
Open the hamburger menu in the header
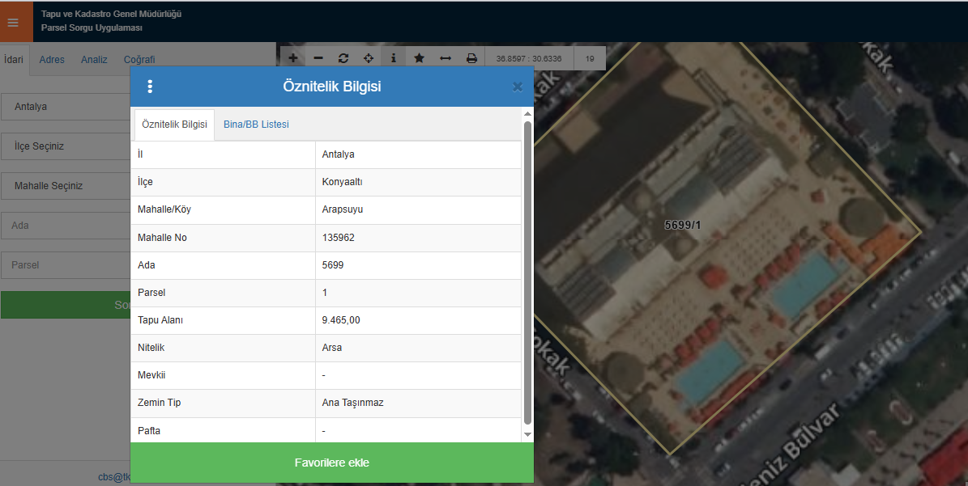13,23
